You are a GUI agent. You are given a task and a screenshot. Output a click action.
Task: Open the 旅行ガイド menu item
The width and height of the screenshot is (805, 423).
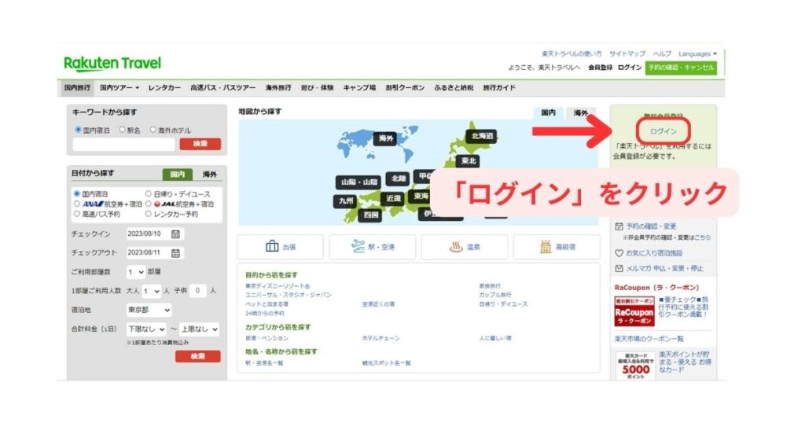[x=499, y=88]
